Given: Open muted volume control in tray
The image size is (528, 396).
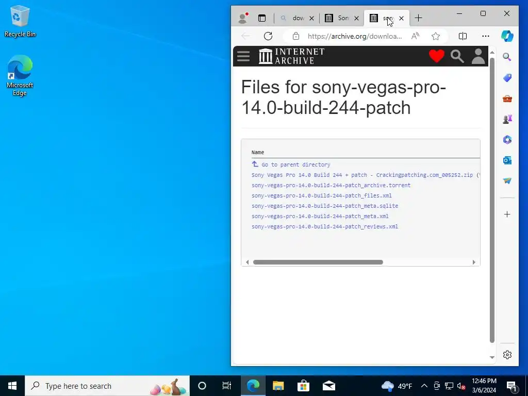Looking at the screenshot, I should coord(461,386).
